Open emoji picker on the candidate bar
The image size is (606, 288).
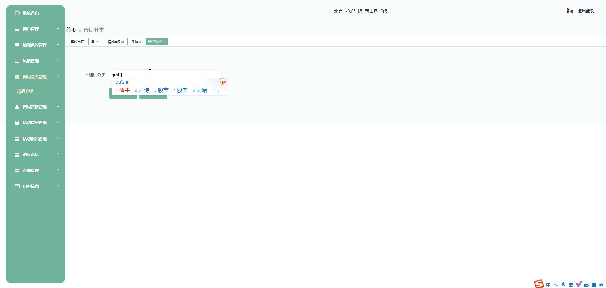pyautogui.click(x=223, y=82)
